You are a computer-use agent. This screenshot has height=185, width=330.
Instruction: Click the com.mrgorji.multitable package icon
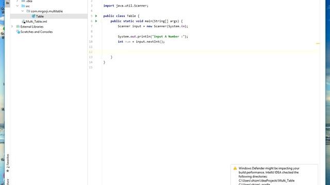click(x=28, y=11)
